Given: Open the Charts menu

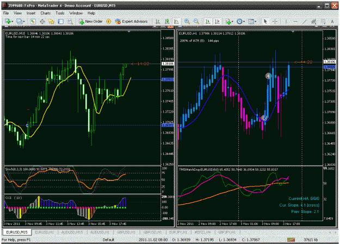Looking at the screenshot, I should [45, 13].
